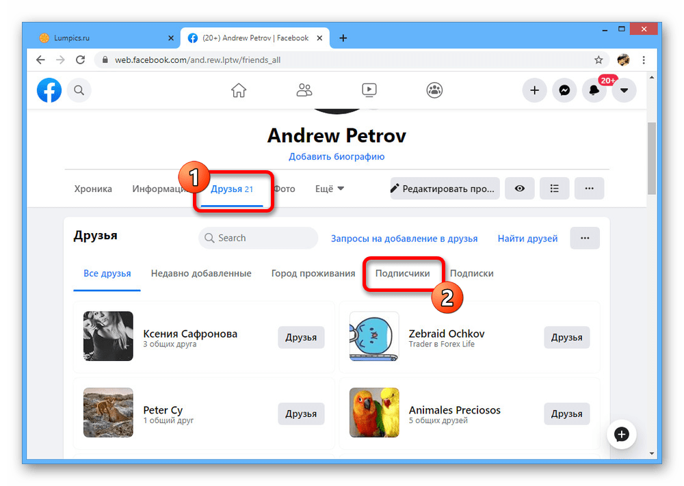Open the Groups icon
The height and width of the screenshot is (486, 684).
pyautogui.click(x=434, y=90)
